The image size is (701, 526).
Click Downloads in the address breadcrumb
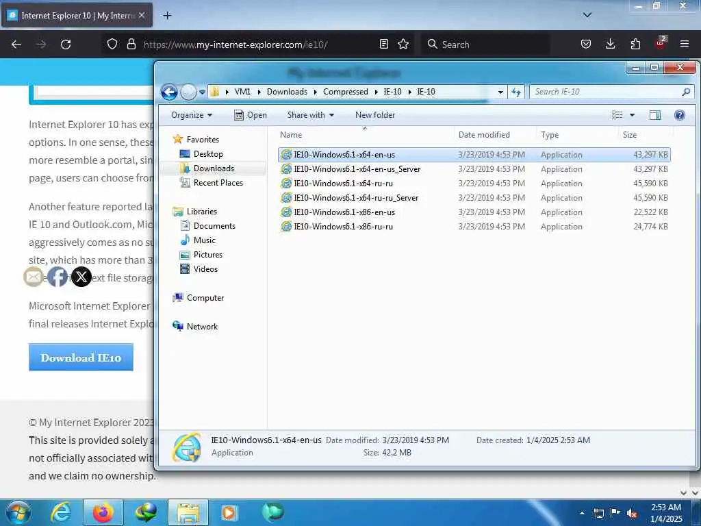pos(287,92)
